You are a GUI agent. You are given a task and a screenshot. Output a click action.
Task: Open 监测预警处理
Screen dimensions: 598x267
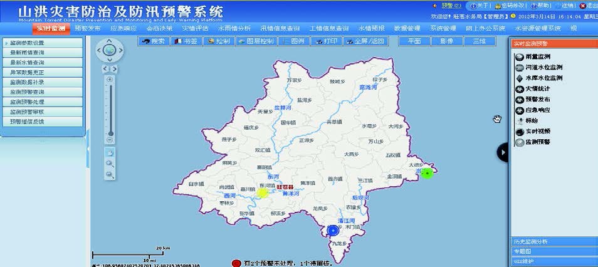click(x=43, y=102)
